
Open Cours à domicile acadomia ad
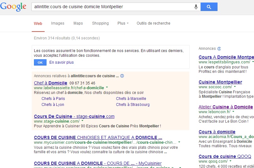(x=217, y=132)
